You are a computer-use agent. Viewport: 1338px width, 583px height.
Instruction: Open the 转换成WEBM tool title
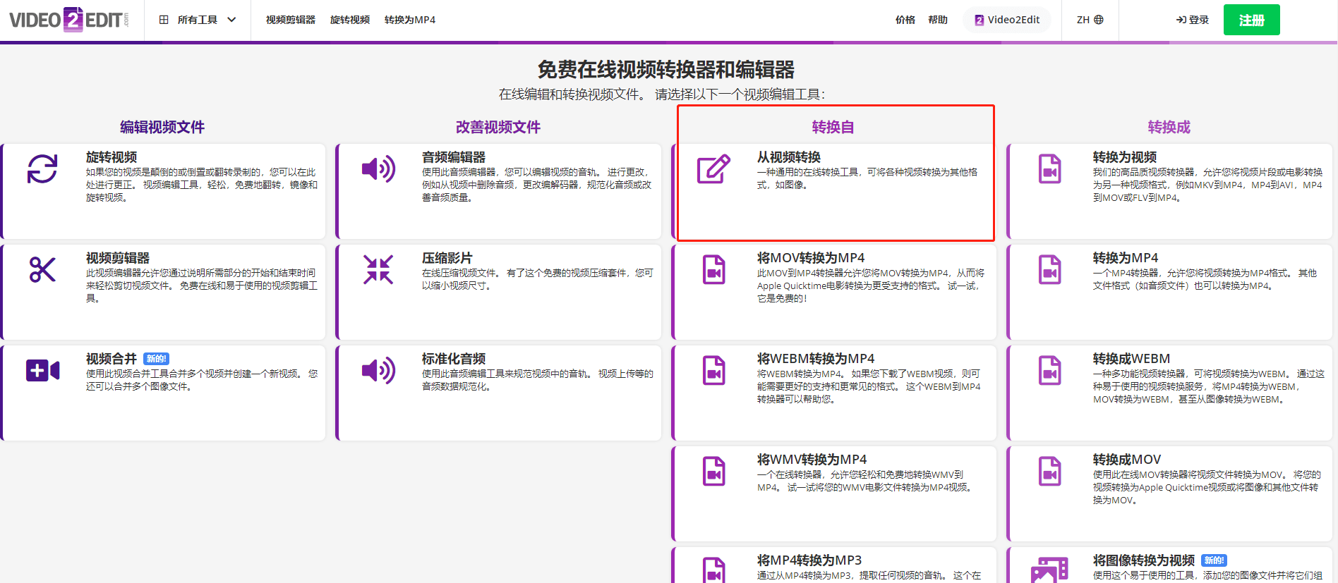coord(1132,359)
